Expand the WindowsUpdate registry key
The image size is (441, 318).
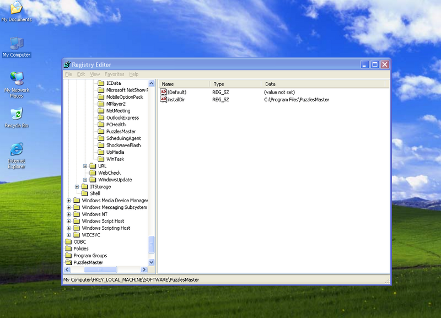pos(85,180)
